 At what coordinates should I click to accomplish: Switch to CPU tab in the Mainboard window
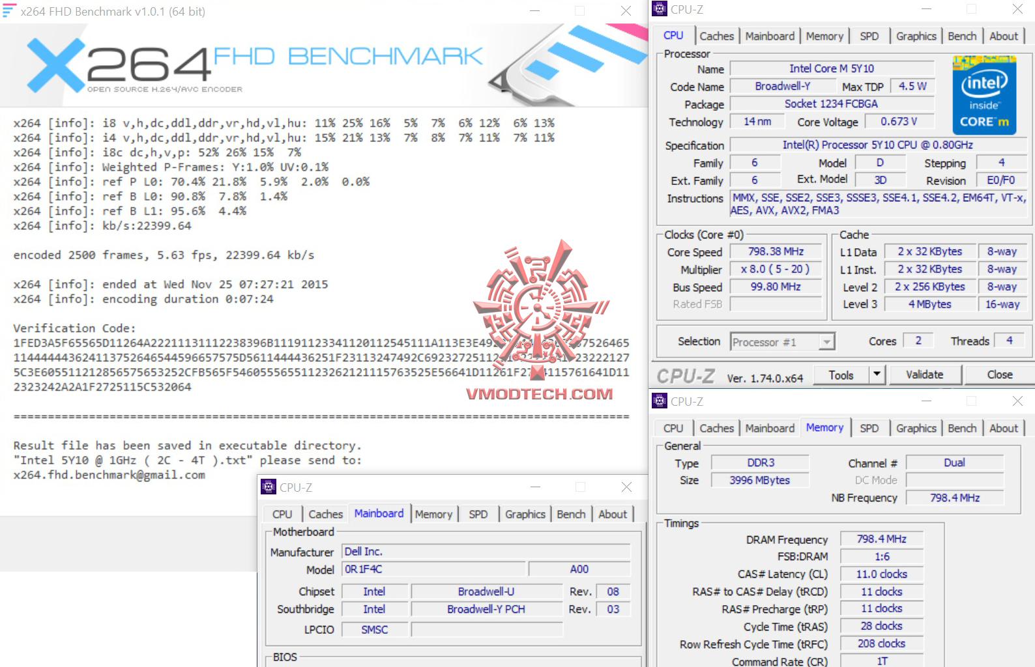282,514
